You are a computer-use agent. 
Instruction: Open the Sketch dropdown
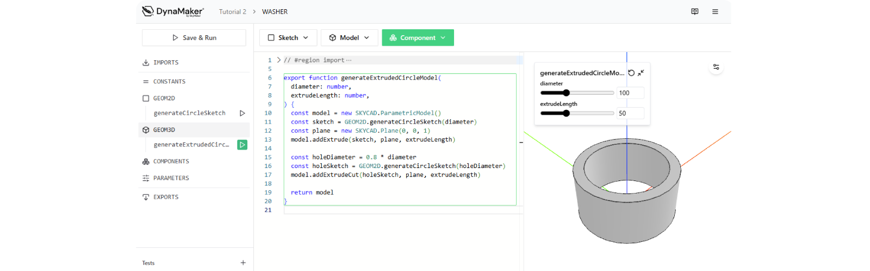pyautogui.click(x=288, y=38)
